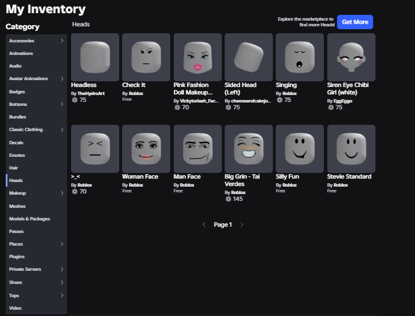Select the Passes category

[36, 231]
